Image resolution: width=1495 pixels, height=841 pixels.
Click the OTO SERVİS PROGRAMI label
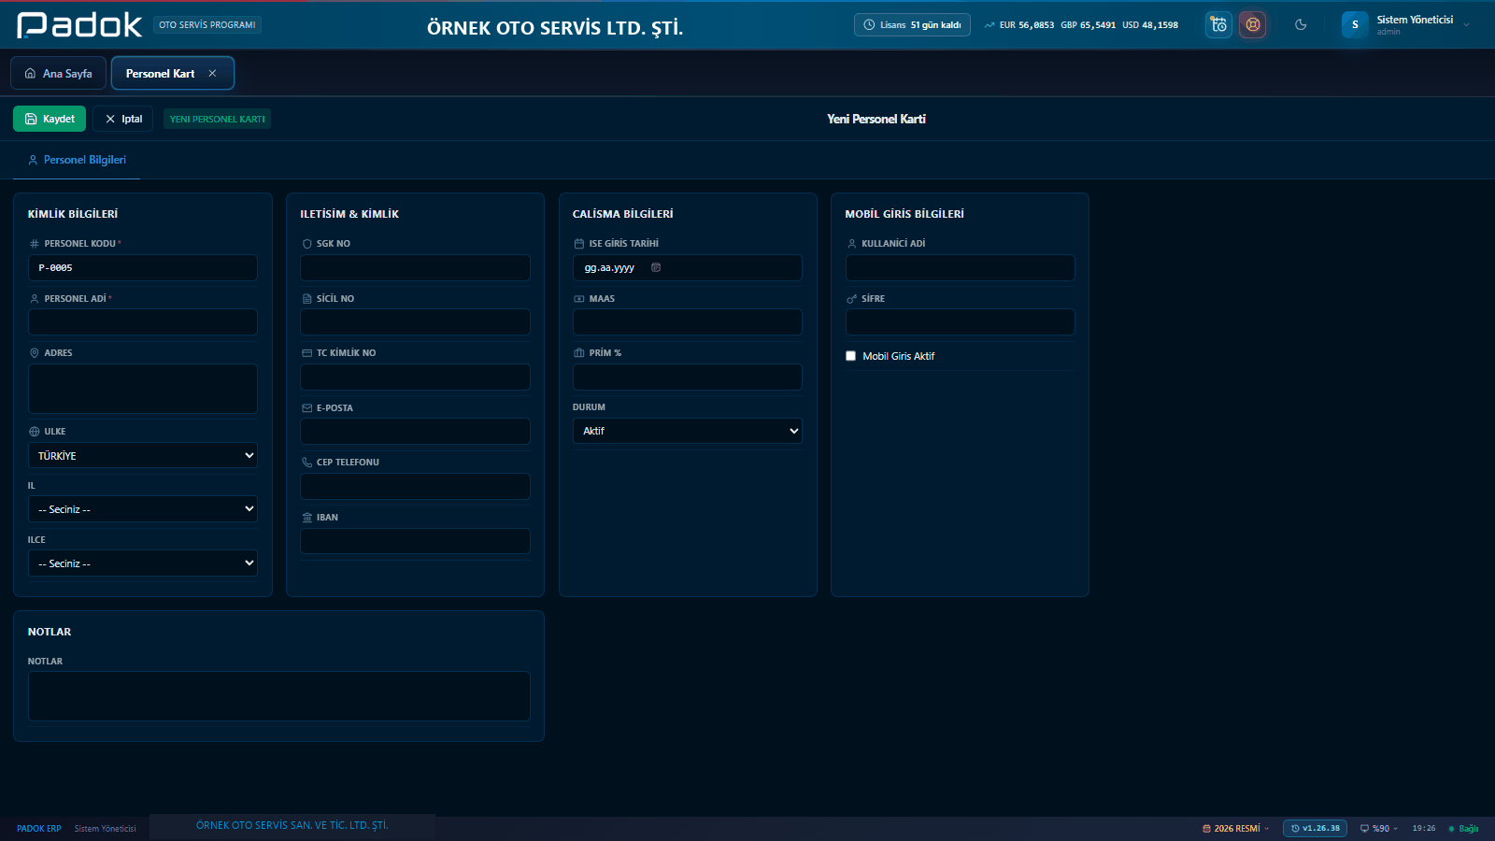207,25
